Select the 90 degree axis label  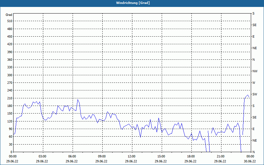point(10,129)
